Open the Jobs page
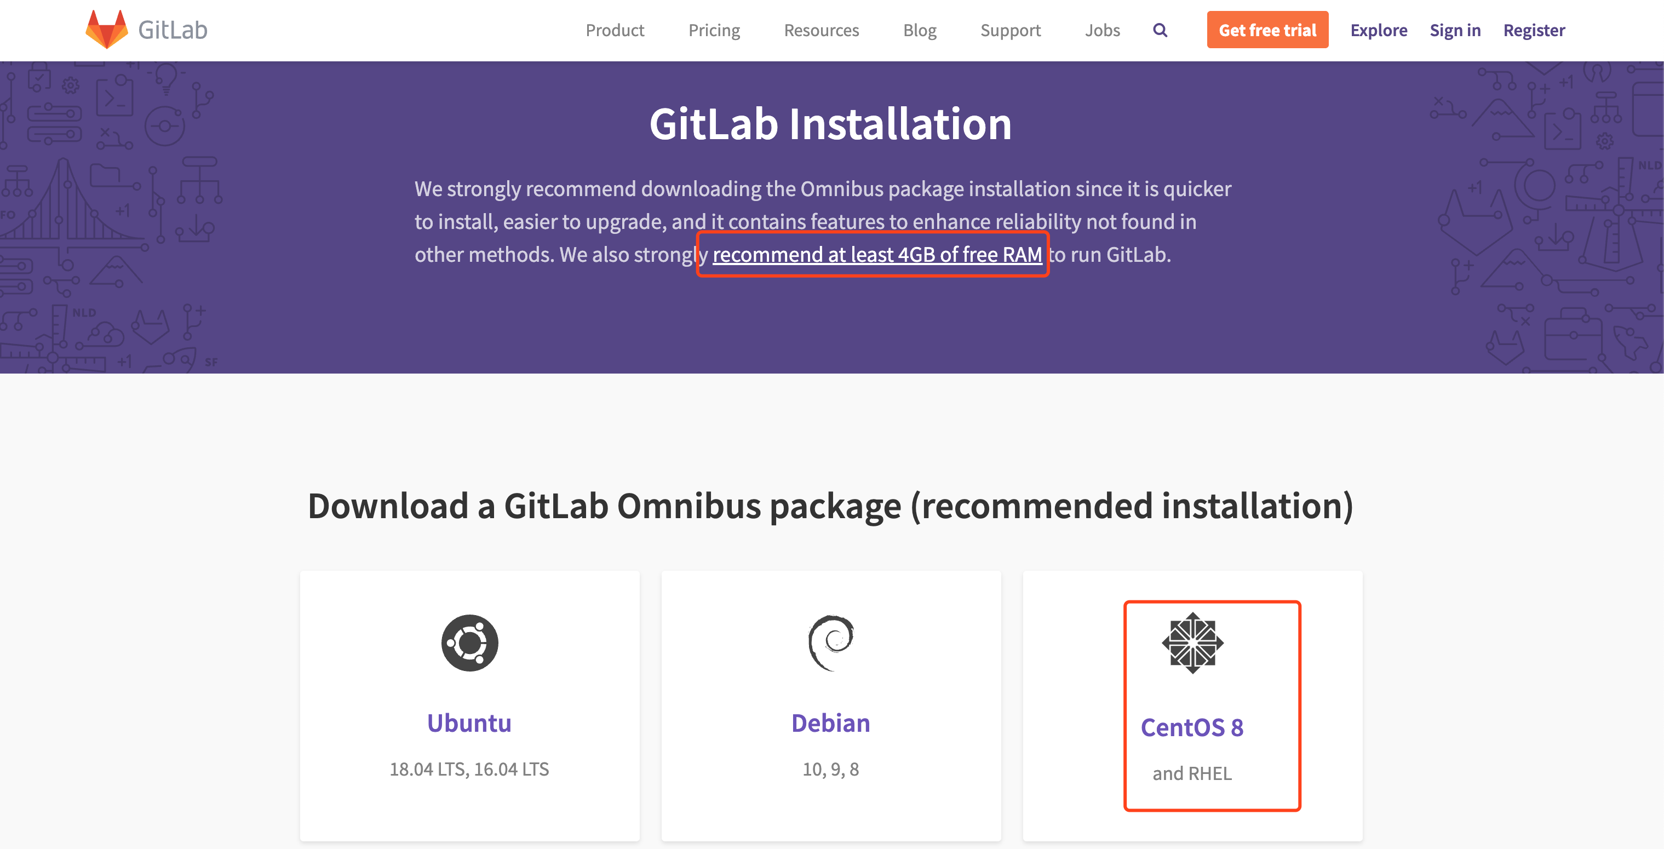 pyautogui.click(x=1103, y=30)
